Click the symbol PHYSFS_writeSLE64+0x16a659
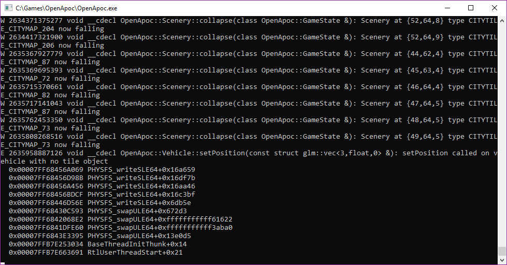This screenshot has height=265, width=507. click(141, 170)
